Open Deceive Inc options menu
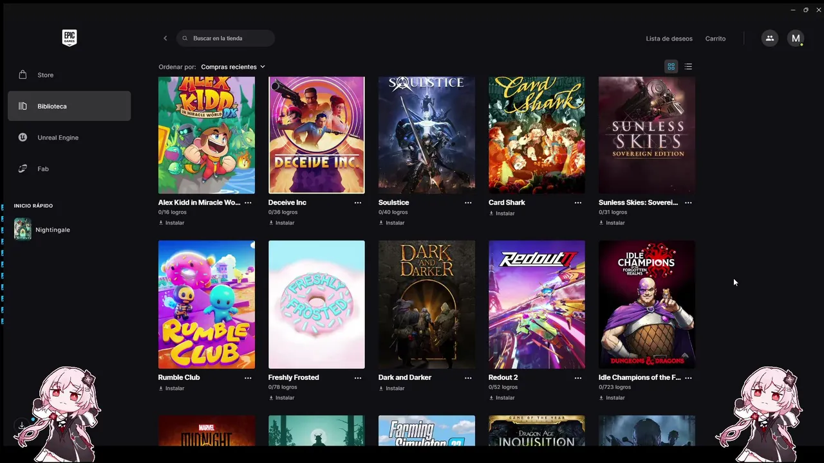Viewport: 824px width, 463px height. pos(358,203)
